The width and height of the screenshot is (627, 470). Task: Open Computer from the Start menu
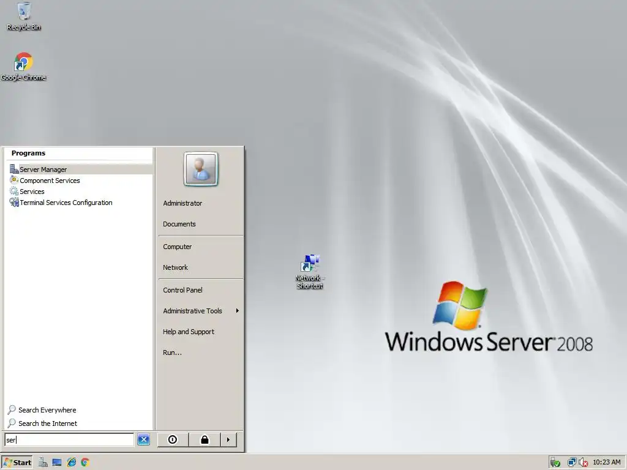pos(177,247)
